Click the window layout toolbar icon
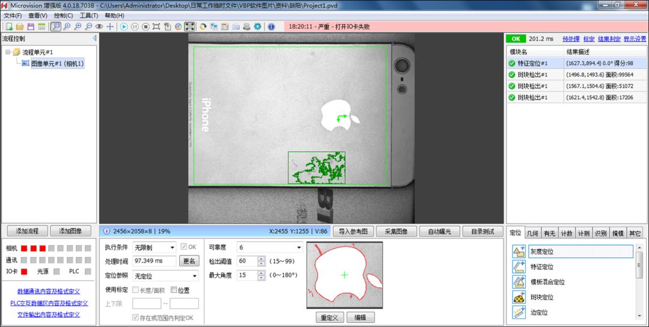The width and height of the screenshot is (649, 327). (x=225, y=26)
